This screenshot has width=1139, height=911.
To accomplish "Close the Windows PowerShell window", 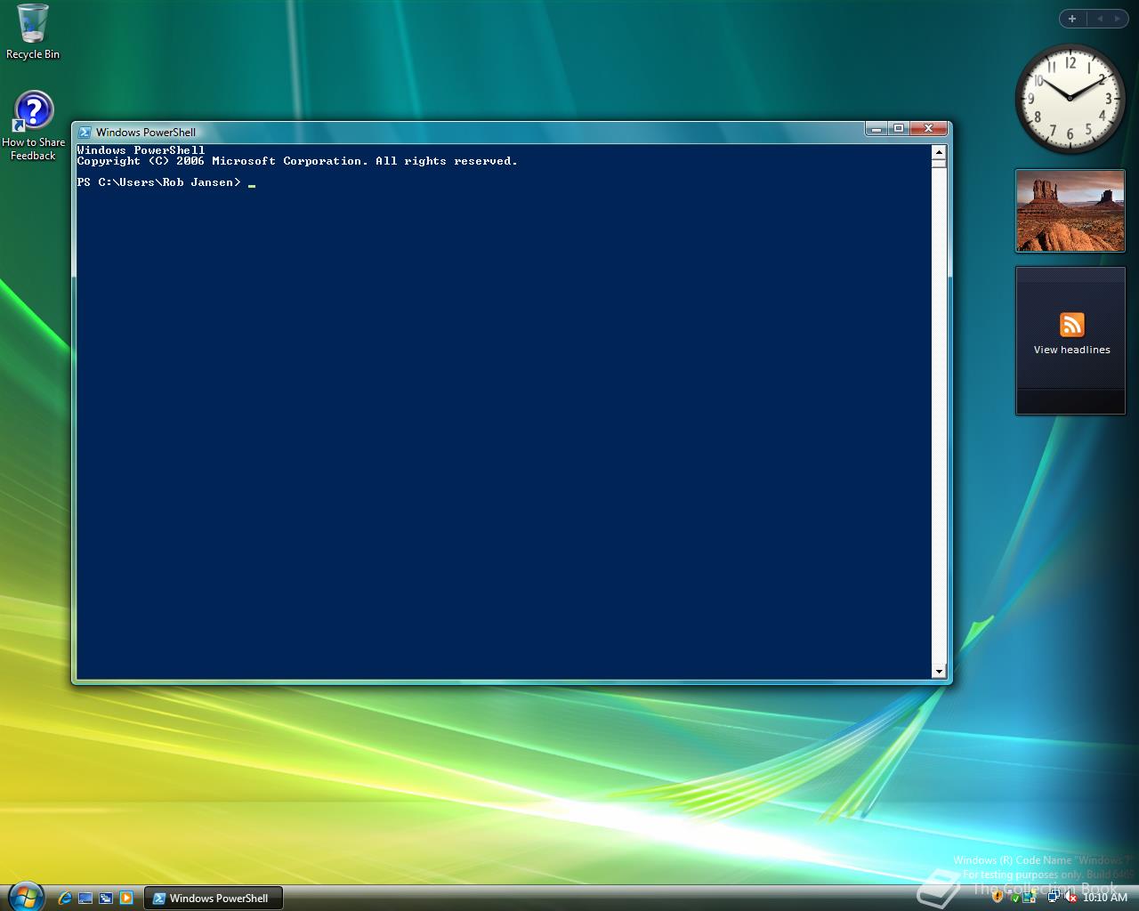I will (x=928, y=129).
